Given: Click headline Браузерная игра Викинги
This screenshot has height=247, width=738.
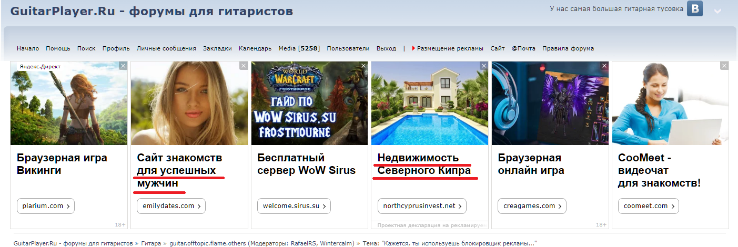Looking at the screenshot, I should [62, 164].
